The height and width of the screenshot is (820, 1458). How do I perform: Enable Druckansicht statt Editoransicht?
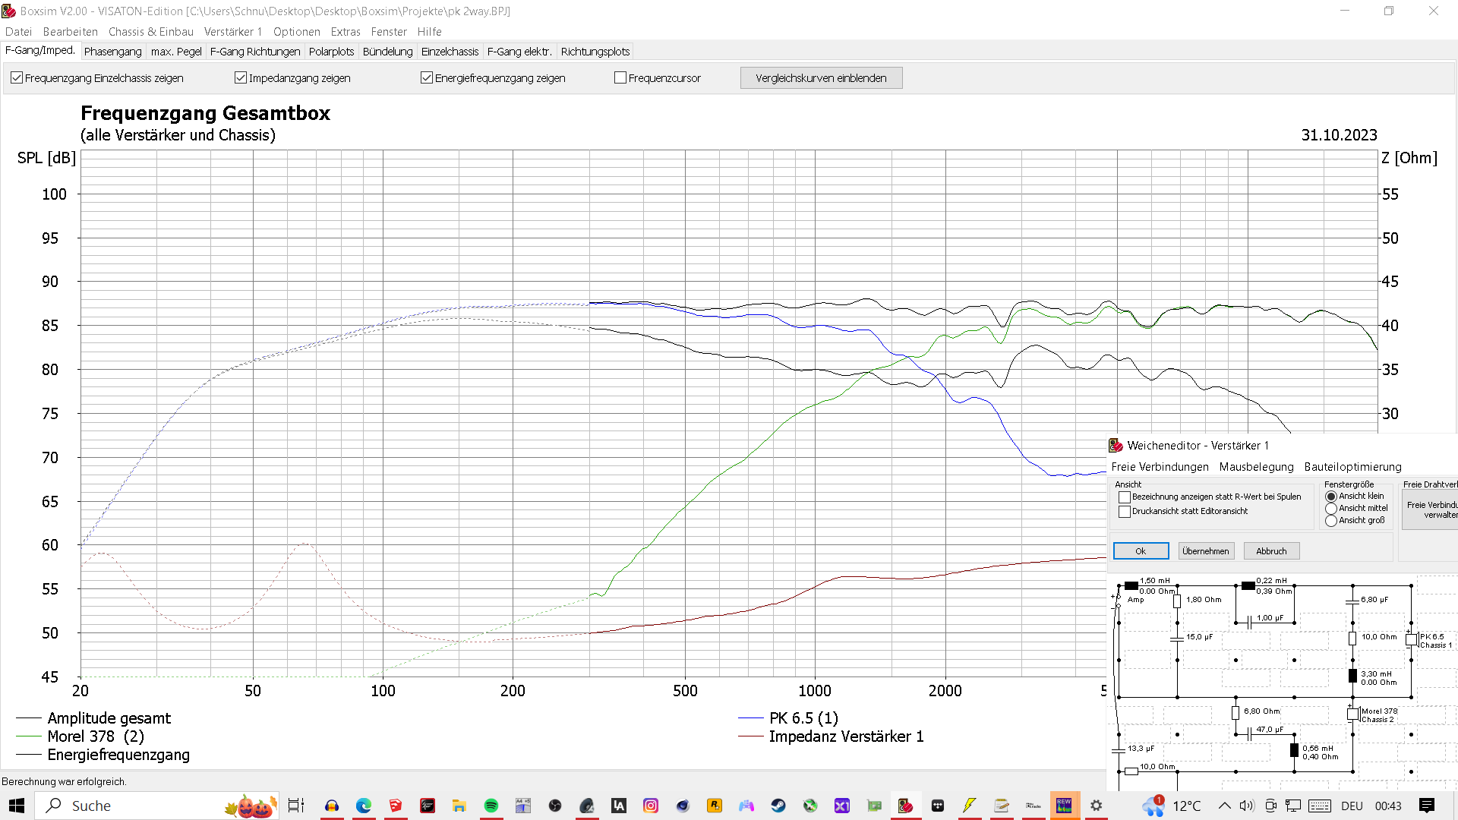[1125, 512]
